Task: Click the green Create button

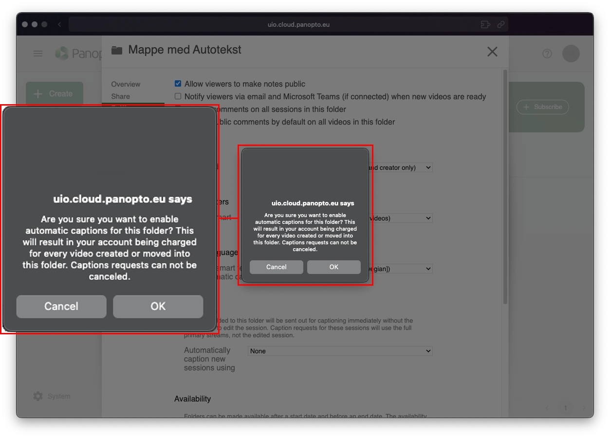Action: pos(55,93)
